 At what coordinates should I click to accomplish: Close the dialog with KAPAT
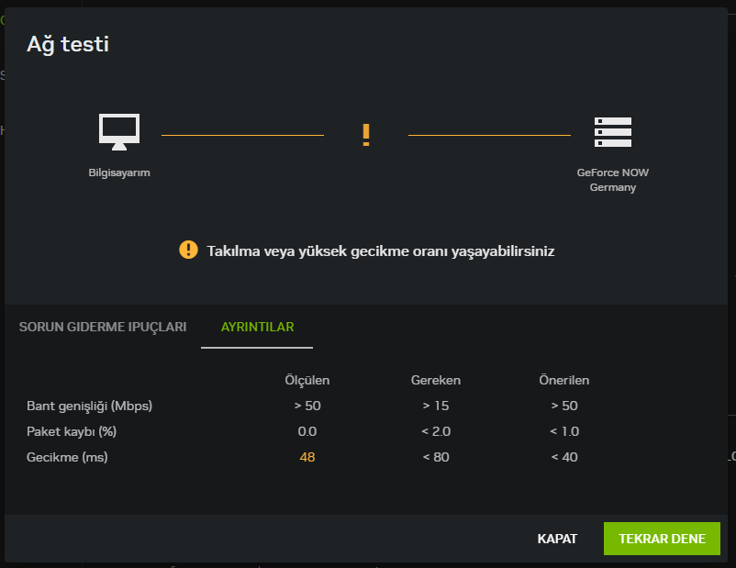coord(557,539)
